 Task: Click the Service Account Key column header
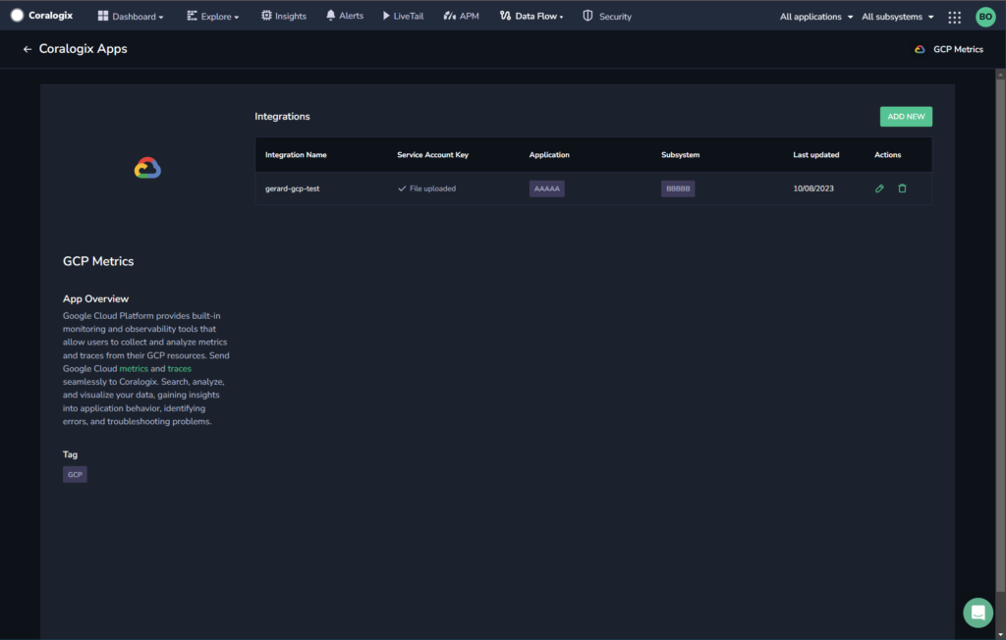[x=432, y=154]
